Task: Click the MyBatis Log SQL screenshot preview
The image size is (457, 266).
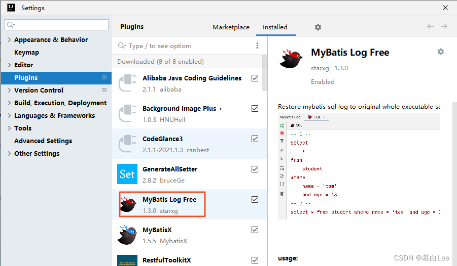Action: point(359,166)
